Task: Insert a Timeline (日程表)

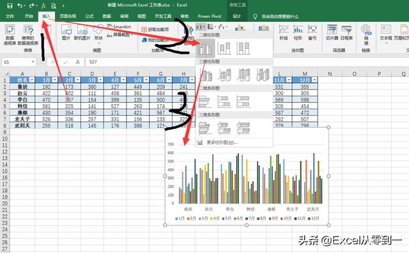Action: point(346,33)
